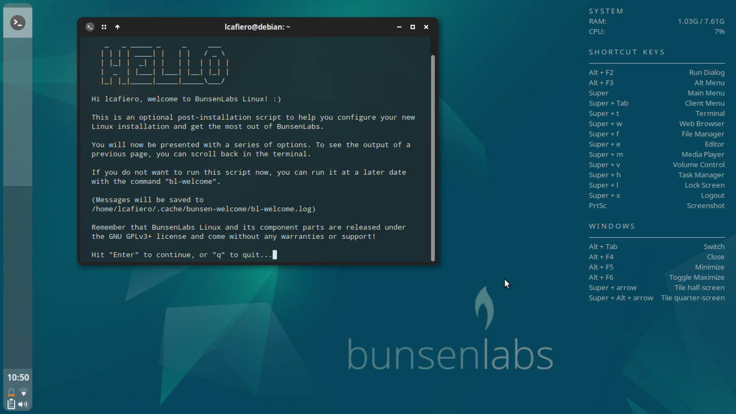Shade the terminal window with the up-arrow icon
This screenshot has height=414, width=736.
pos(117,27)
